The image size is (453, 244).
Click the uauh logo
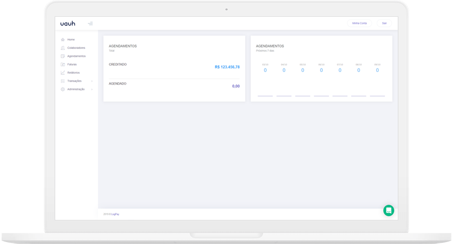[x=68, y=23]
